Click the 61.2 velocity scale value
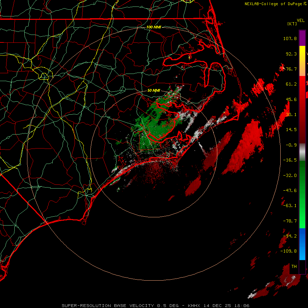The width and height of the screenshot is (308, 308). point(291,84)
